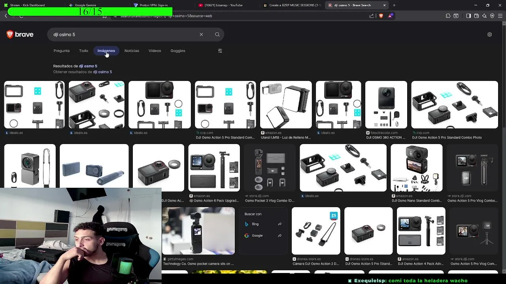
Task: Click the tab search icon in toolbar
Action: (x=456, y=16)
